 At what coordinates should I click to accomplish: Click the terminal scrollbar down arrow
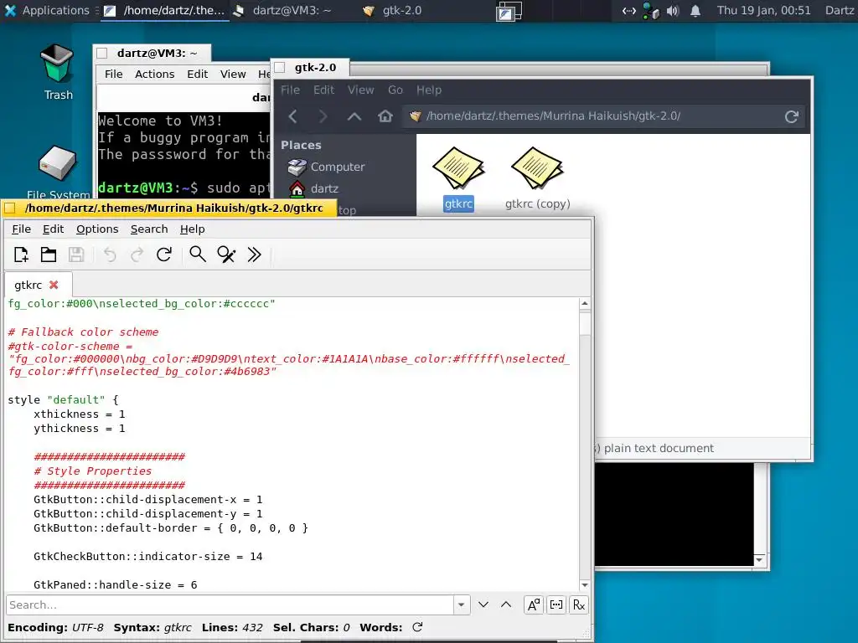pos(759,559)
